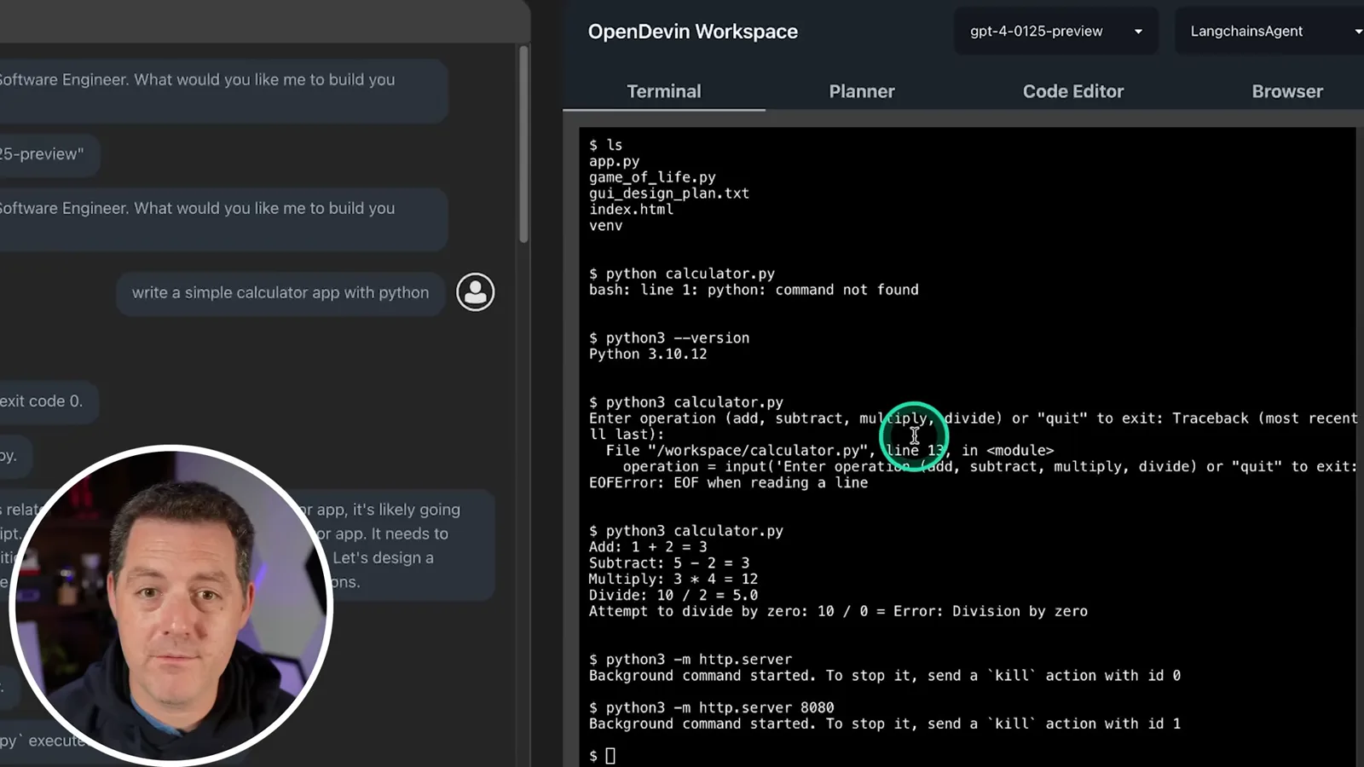Click the 'Add: 1 + 2 = 3' line
The image size is (1364, 767).
pyautogui.click(x=648, y=547)
